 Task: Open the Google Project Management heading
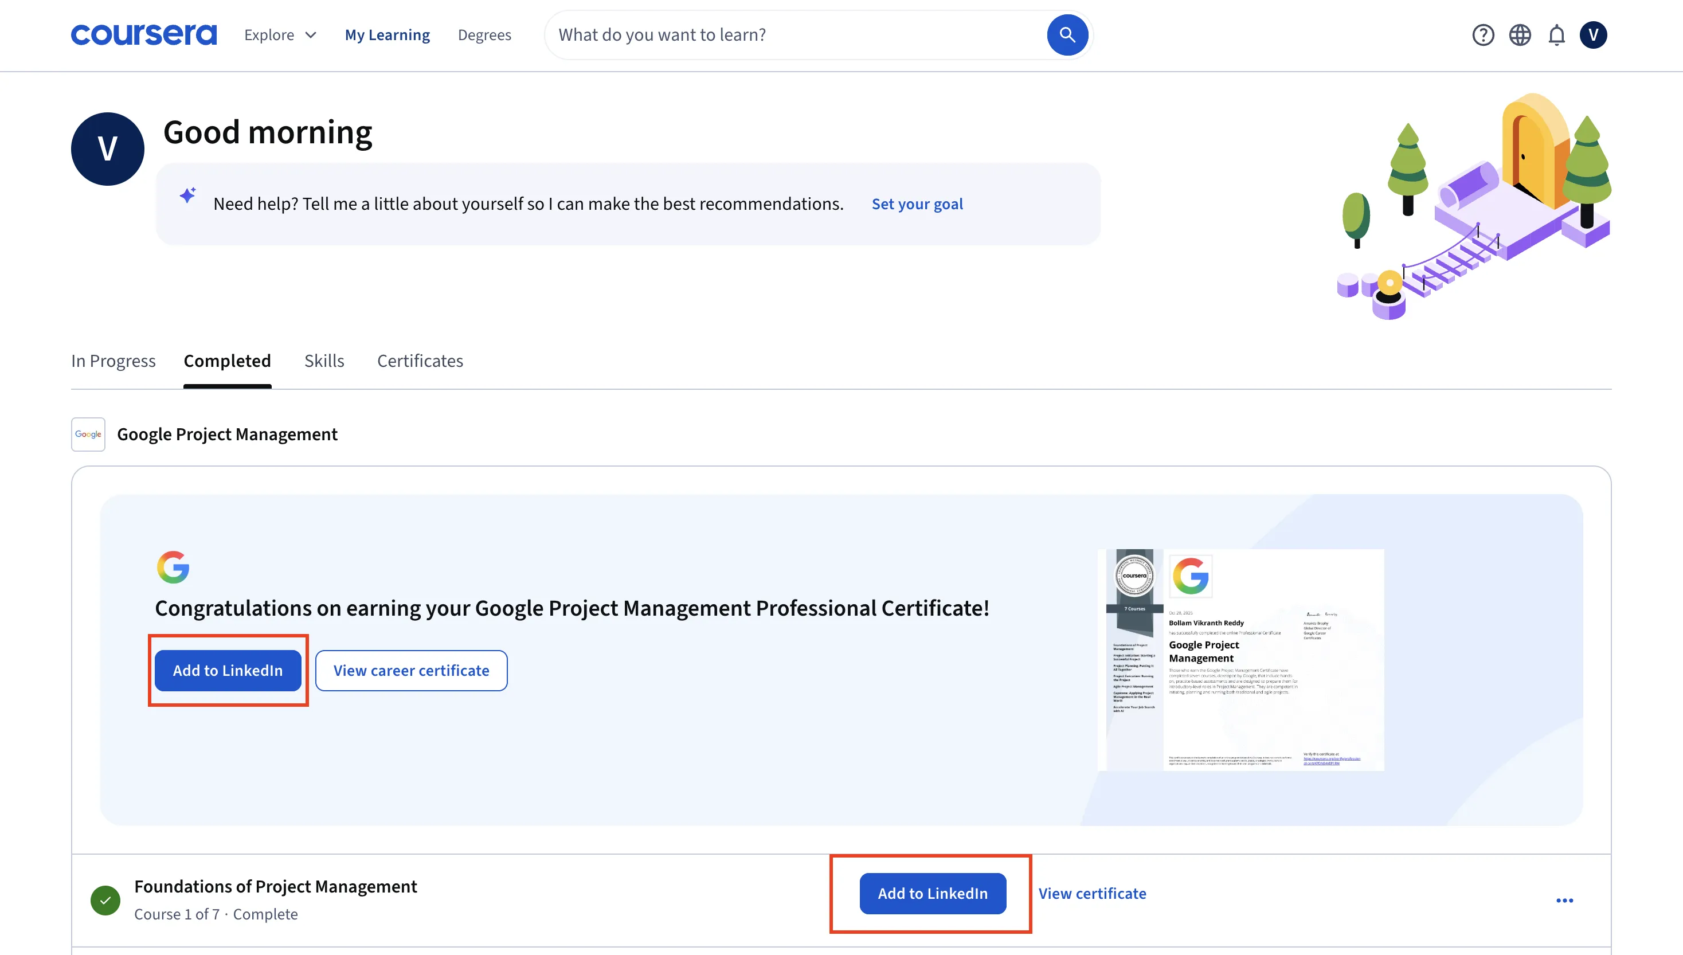[x=227, y=434]
